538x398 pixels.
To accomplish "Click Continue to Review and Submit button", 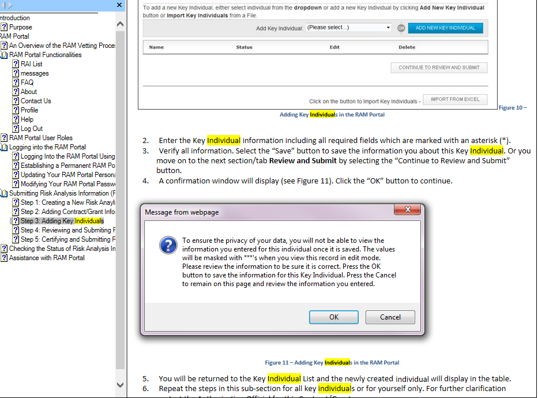I will (x=439, y=67).
